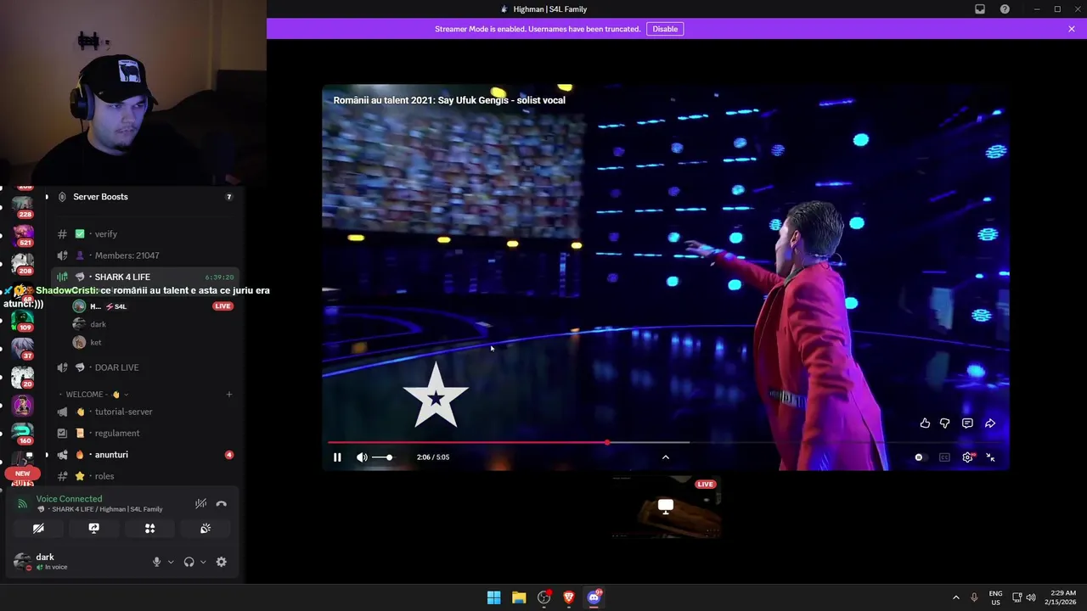The width and height of the screenshot is (1087, 611).
Task: Select server icon with 109 badge
Action: click(22, 321)
